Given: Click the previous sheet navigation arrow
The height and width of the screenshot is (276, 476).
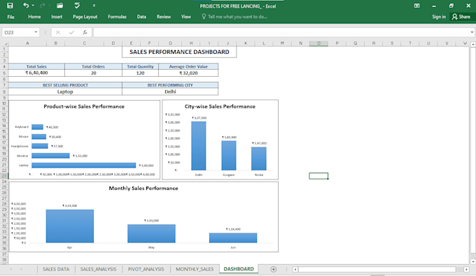Looking at the screenshot, I should pyautogui.click(x=11, y=269).
